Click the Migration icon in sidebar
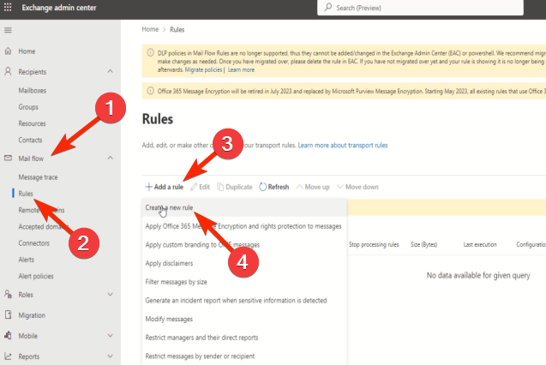 tap(8, 315)
